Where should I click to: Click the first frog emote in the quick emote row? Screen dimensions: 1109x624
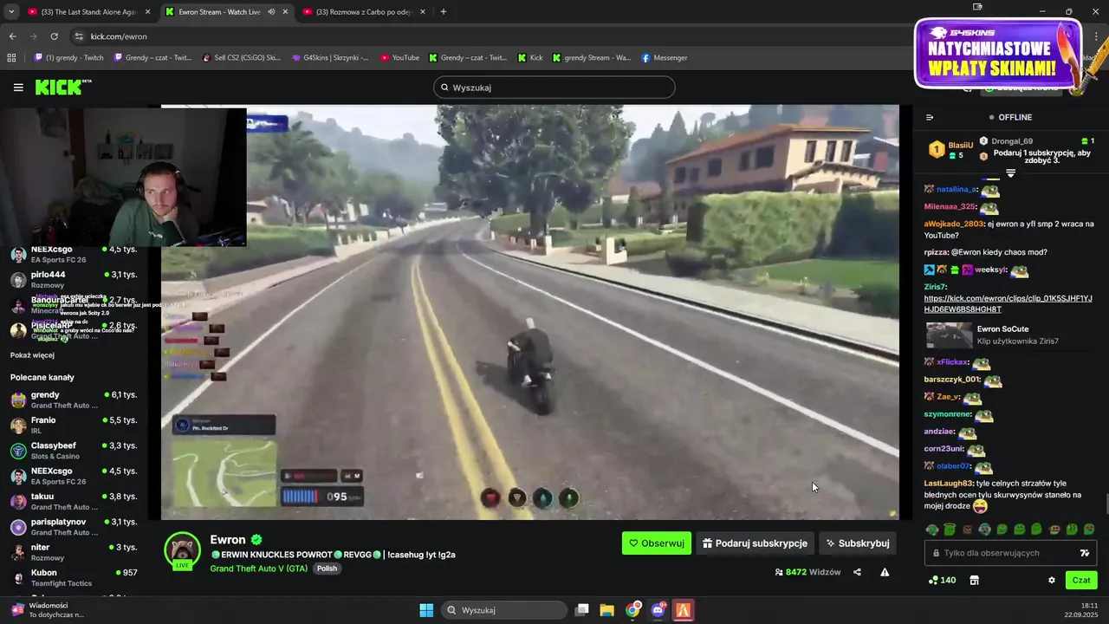click(932, 530)
